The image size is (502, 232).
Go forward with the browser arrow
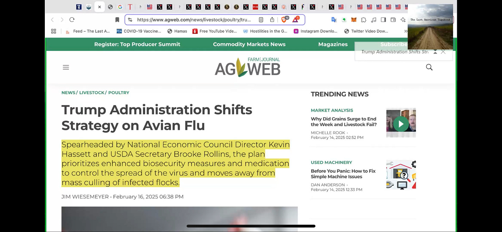click(62, 20)
